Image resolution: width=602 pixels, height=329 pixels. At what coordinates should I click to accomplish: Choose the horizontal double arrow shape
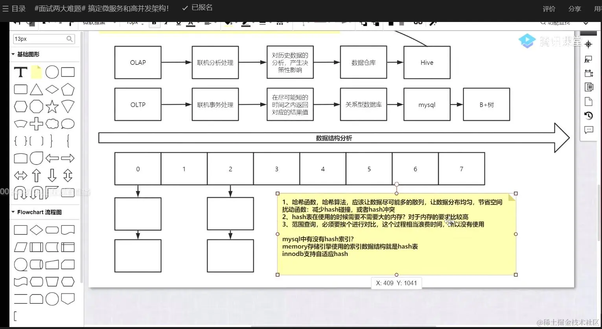pyautogui.click(x=20, y=175)
